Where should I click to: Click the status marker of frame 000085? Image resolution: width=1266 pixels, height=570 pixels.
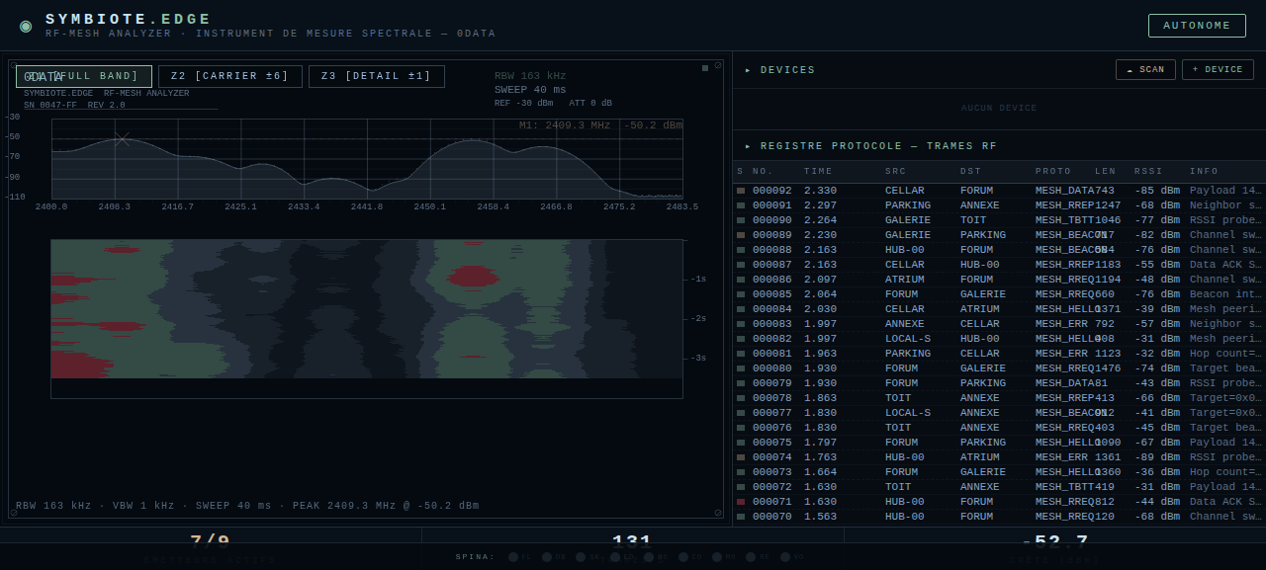click(741, 294)
